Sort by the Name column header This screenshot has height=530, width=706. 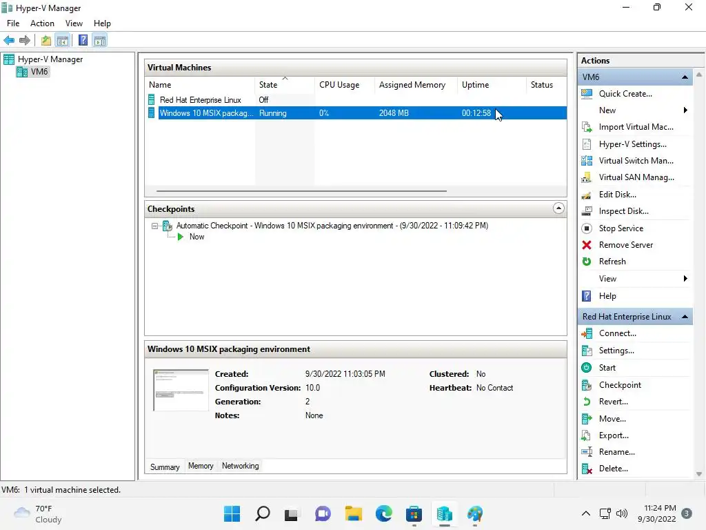pos(200,85)
